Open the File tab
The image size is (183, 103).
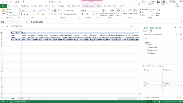tap(3, 6)
